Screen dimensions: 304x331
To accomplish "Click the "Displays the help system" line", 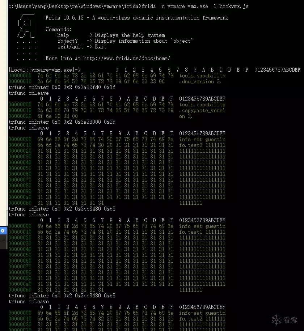I will coord(130,35).
